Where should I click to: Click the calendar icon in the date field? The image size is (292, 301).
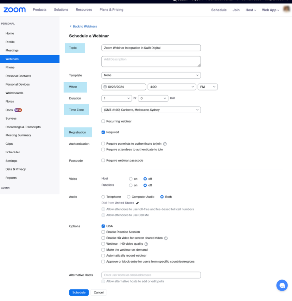click(x=105, y=87)
